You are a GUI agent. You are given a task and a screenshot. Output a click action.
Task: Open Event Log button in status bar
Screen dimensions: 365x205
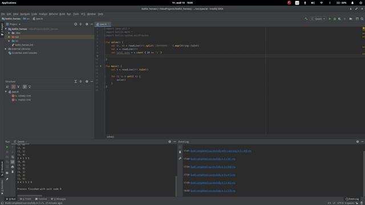352,199
